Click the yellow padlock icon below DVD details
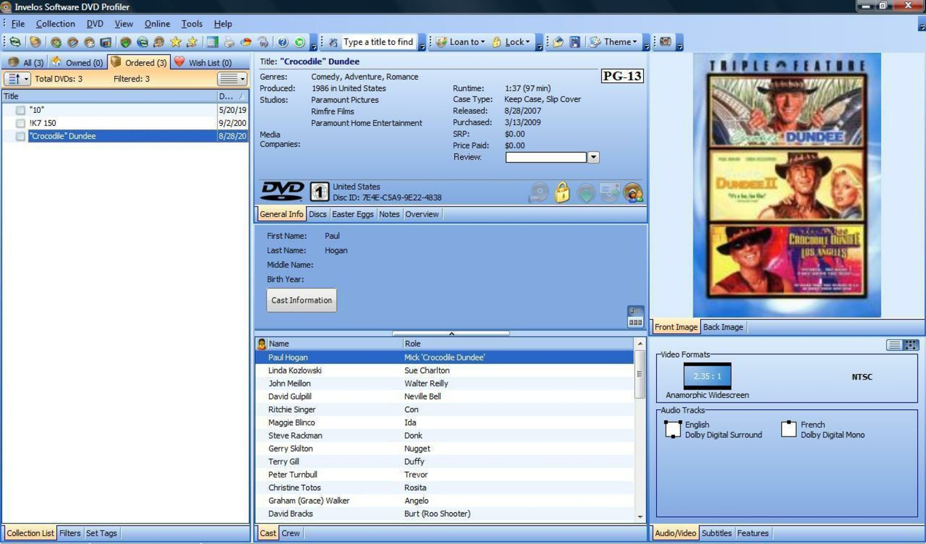Viewport: 926px width, 544px height. tap(562, 192)
